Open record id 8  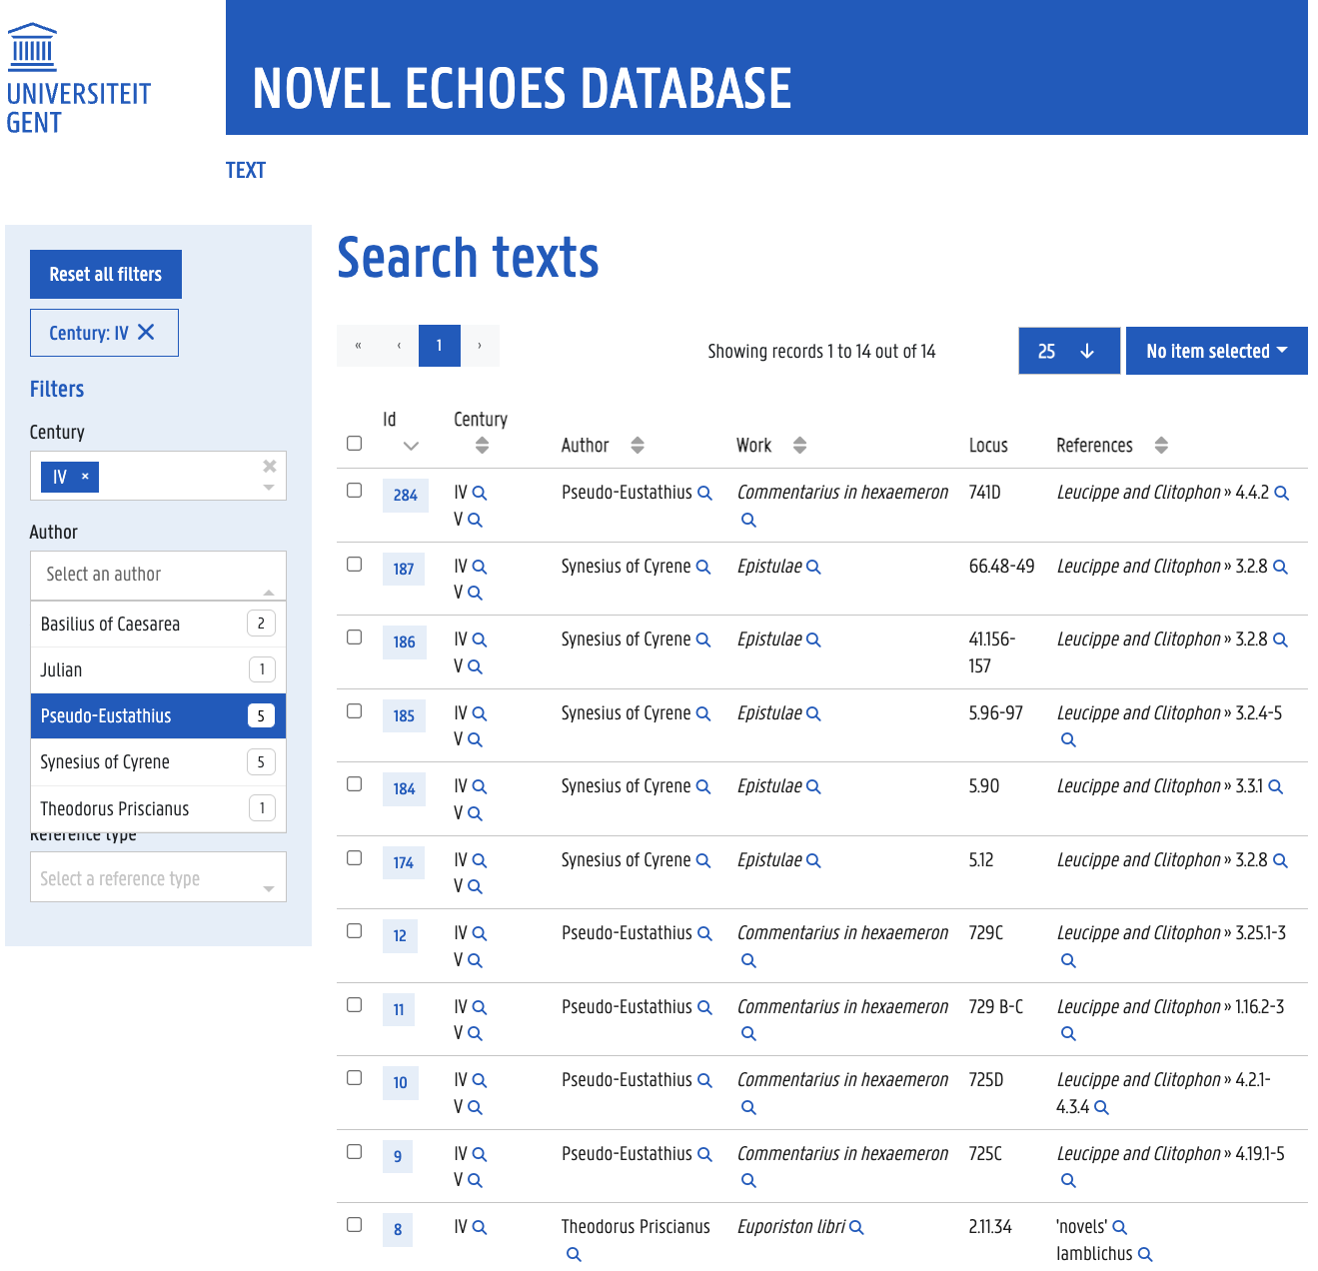[398, 1229]
